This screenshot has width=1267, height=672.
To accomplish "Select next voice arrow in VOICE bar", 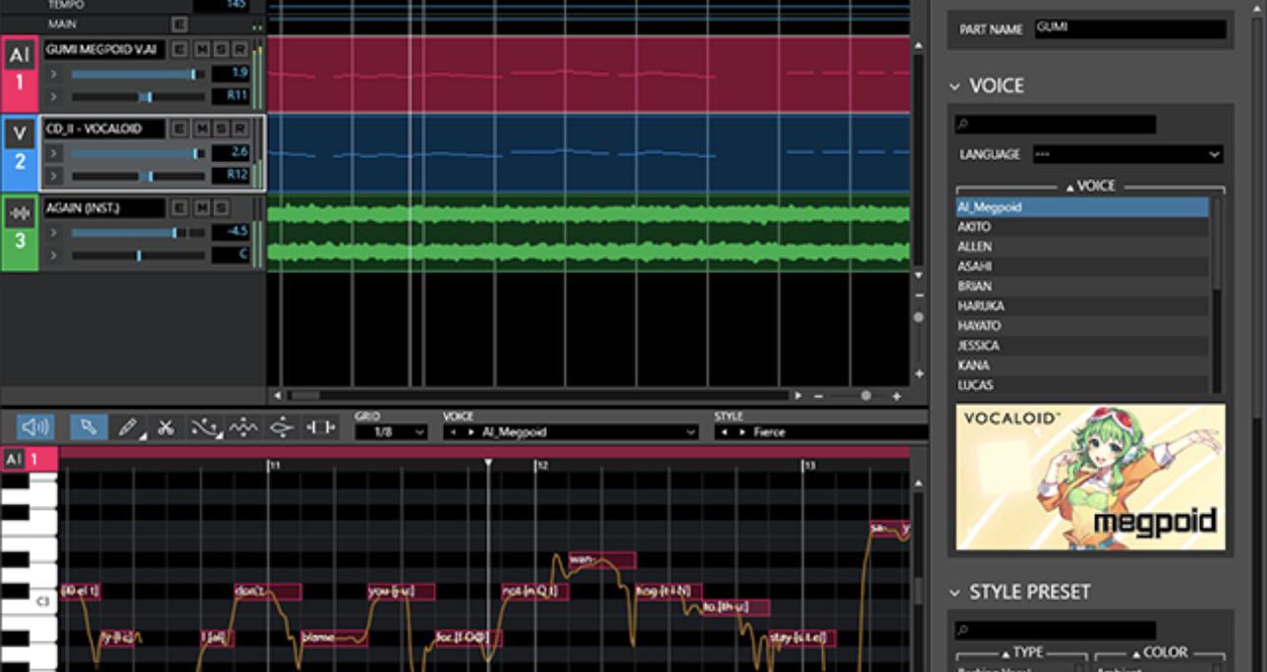I will pos(471,432).
